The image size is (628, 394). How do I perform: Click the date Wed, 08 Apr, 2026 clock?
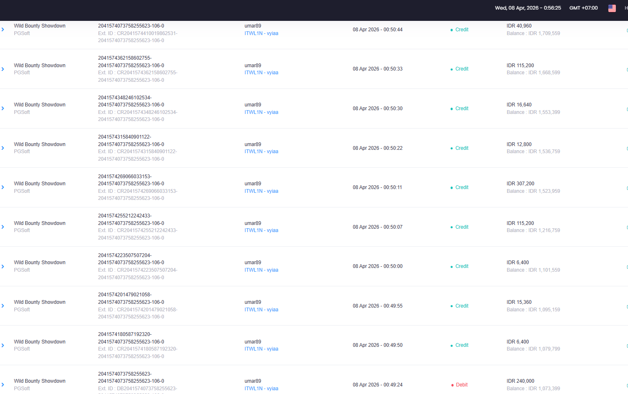click(x=528, y=8)
